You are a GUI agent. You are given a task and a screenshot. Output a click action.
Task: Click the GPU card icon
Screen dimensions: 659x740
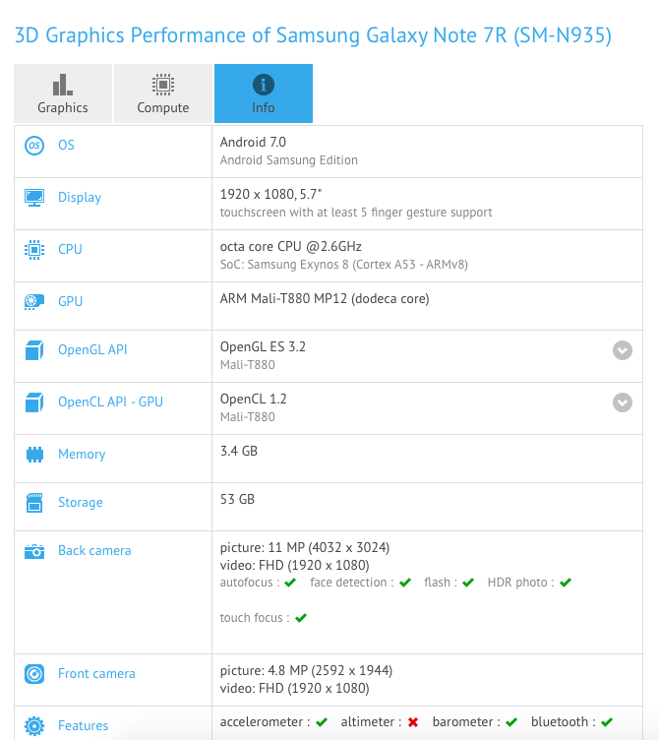click(34, 302)
